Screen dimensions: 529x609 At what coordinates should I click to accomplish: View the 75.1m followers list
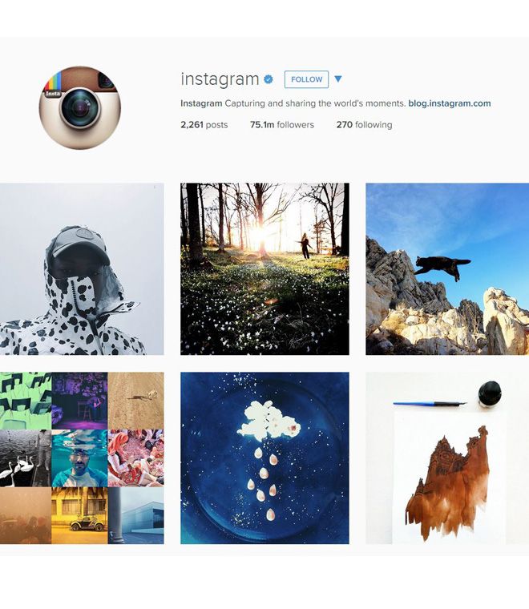coord(282,125)
